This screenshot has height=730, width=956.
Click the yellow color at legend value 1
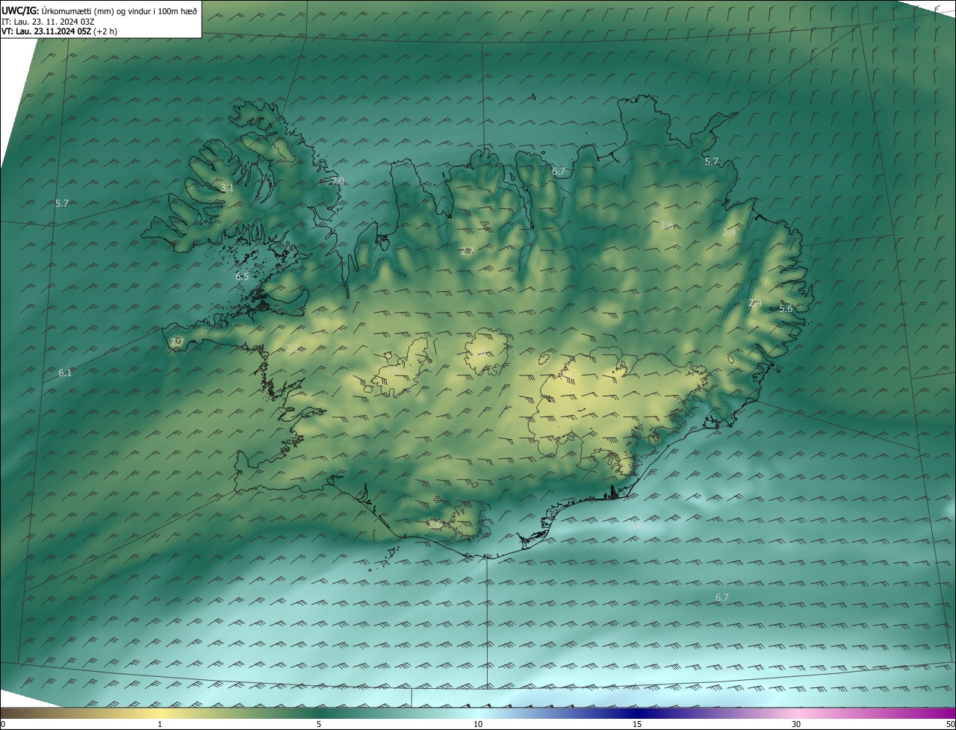pos(160,713)
